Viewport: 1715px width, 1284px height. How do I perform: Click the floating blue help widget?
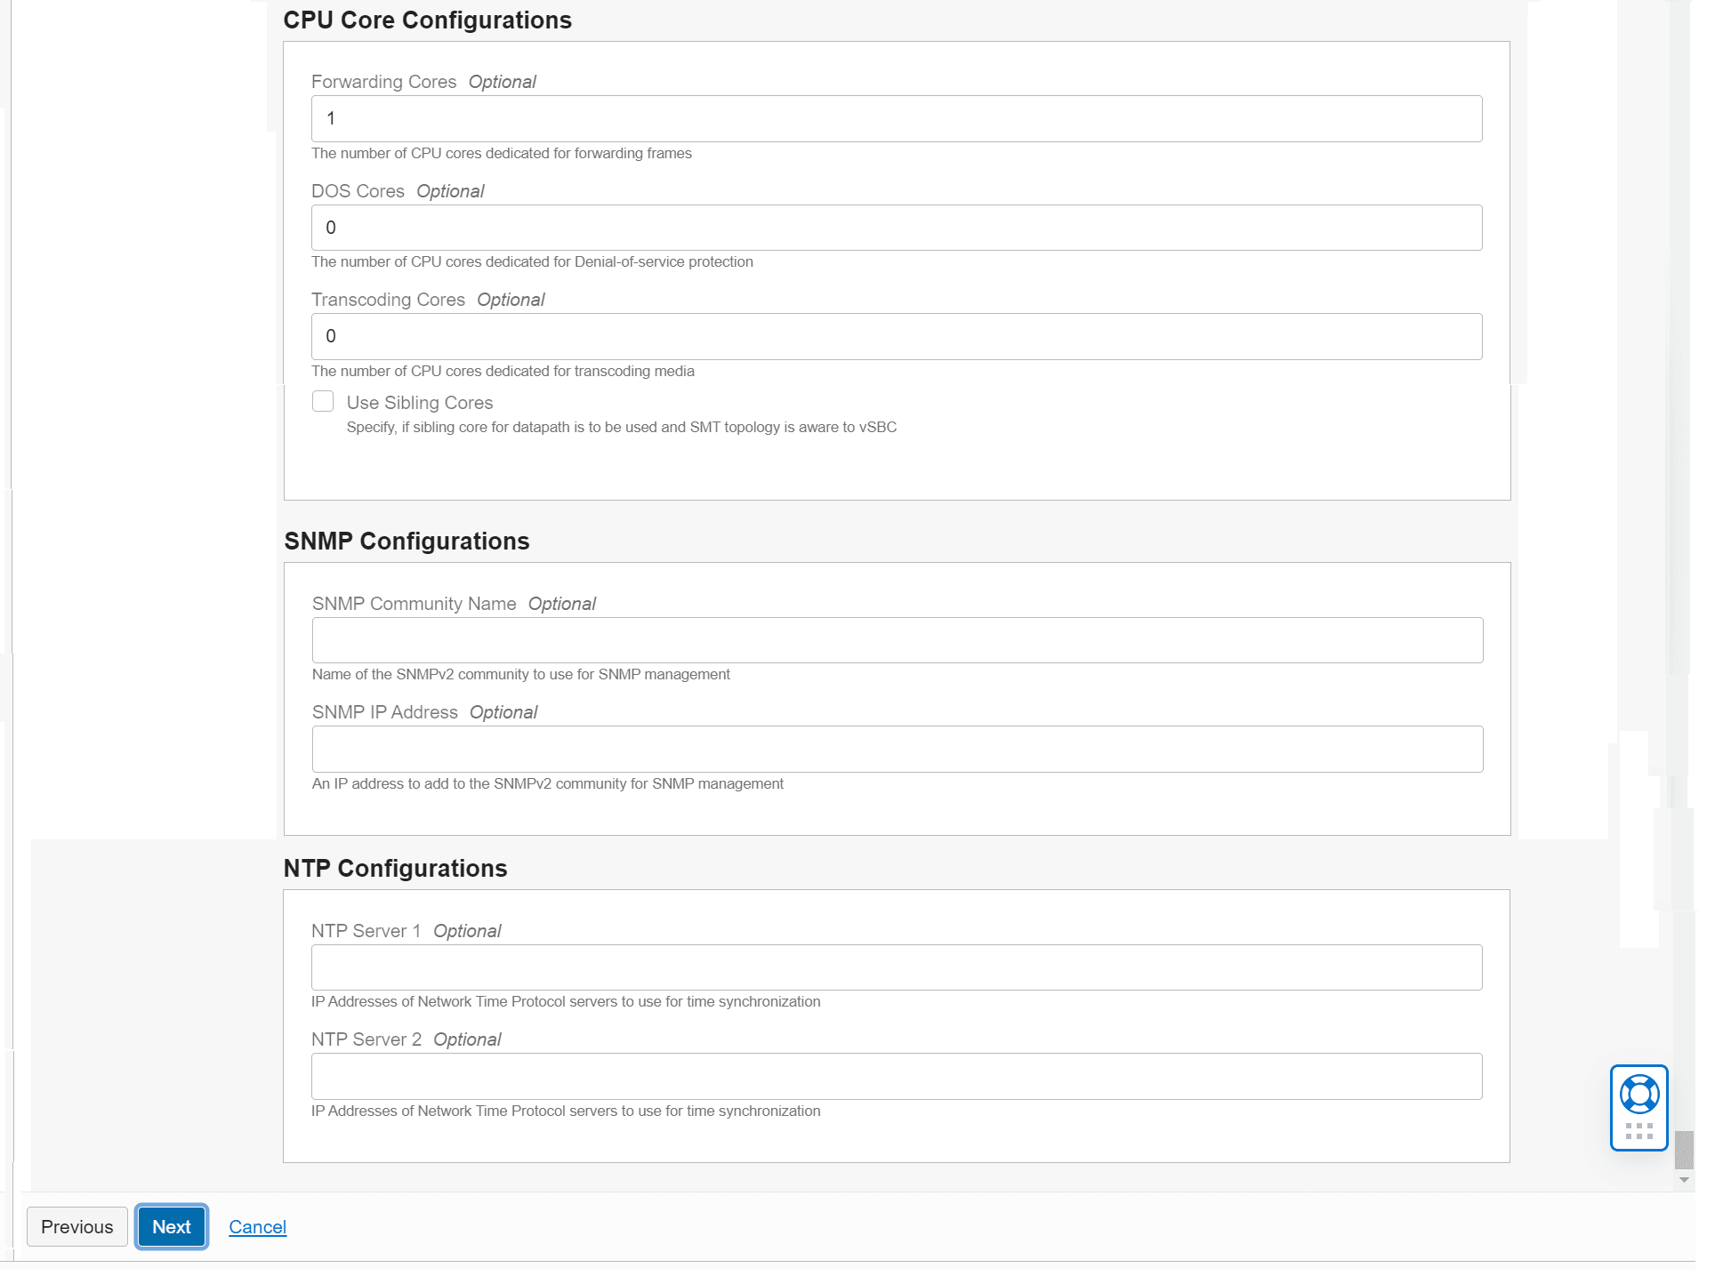click(1639, 1107)
